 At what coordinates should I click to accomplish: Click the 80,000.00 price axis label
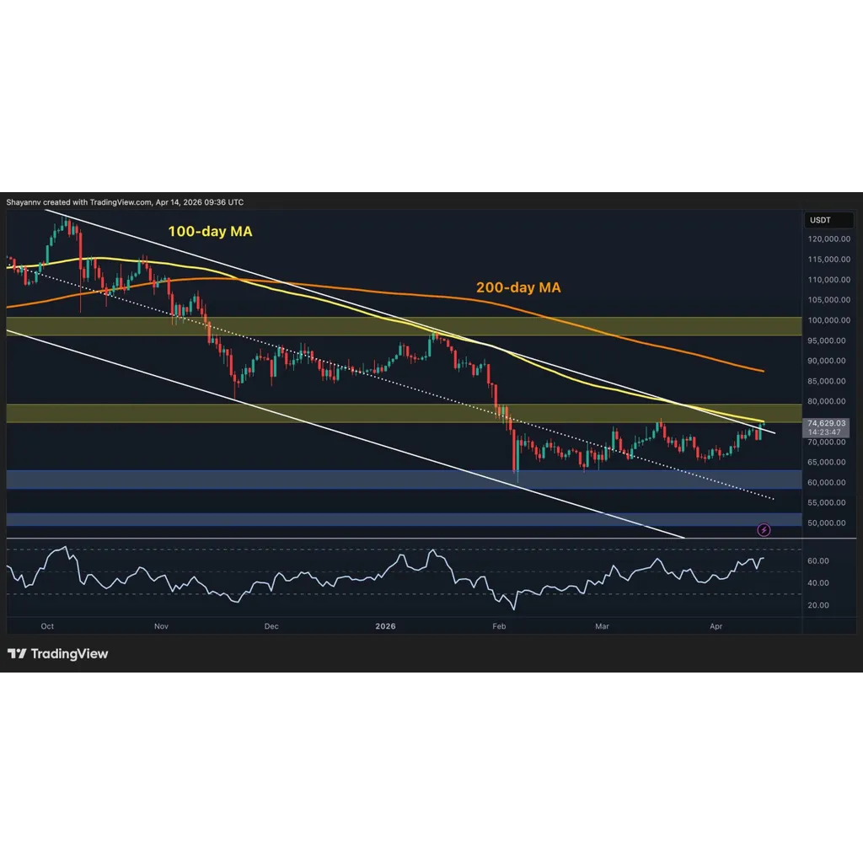827,401
